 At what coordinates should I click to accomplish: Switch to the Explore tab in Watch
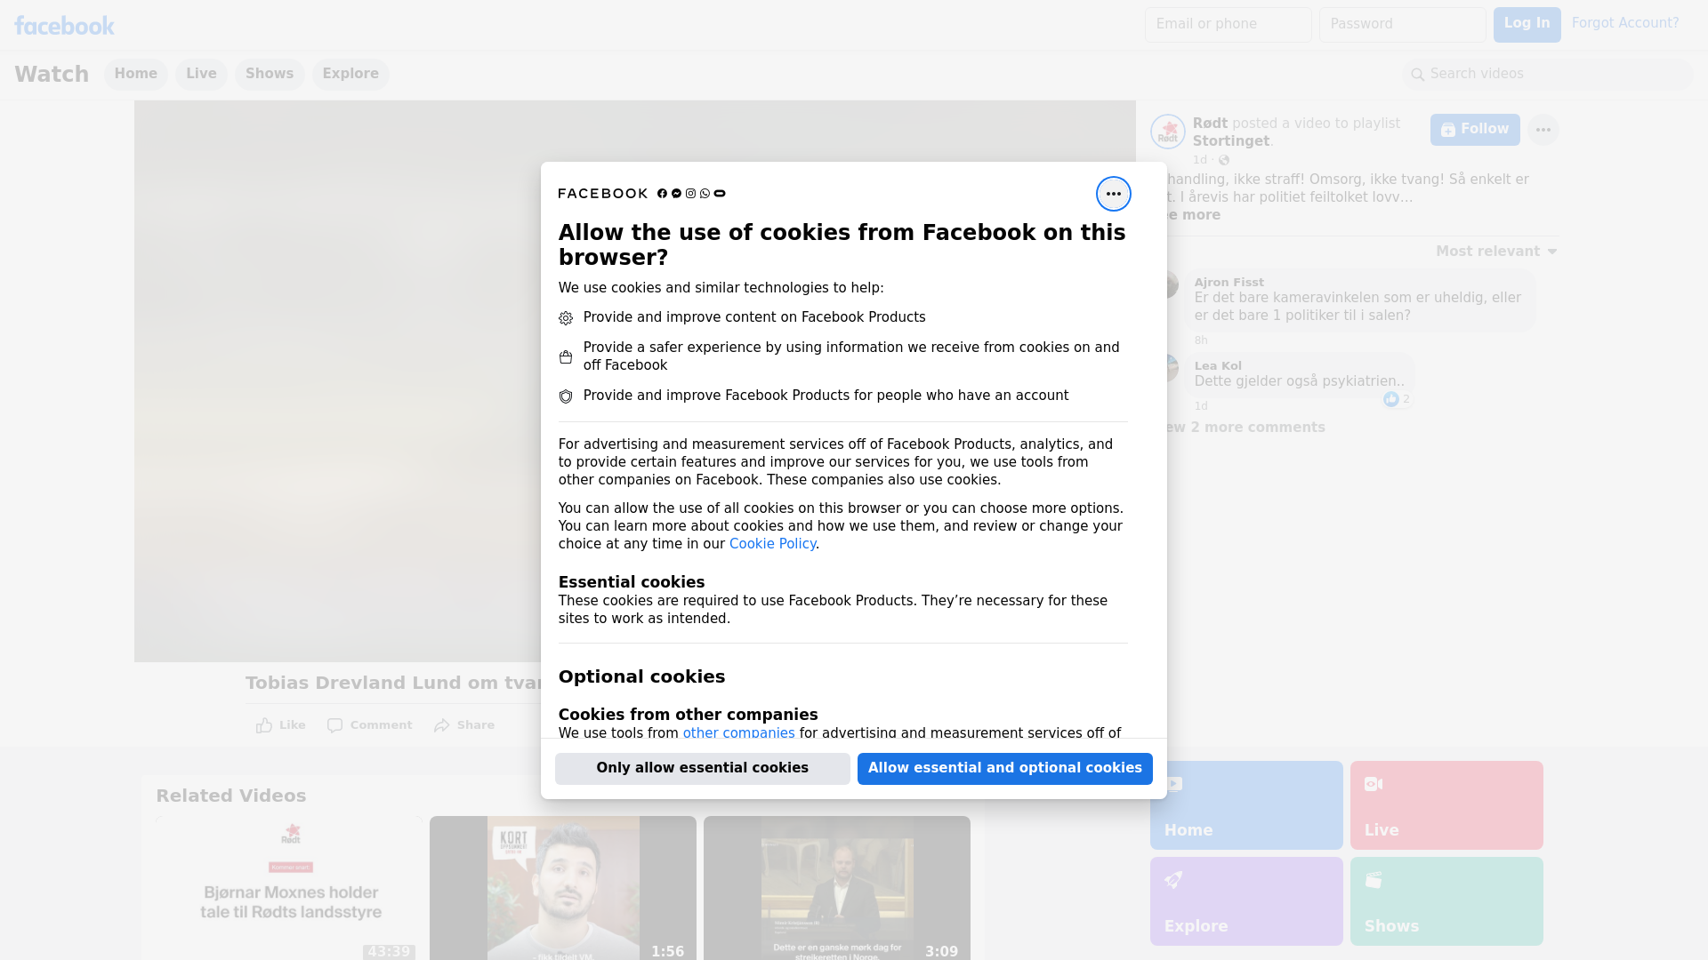click(x=350, y=74)
